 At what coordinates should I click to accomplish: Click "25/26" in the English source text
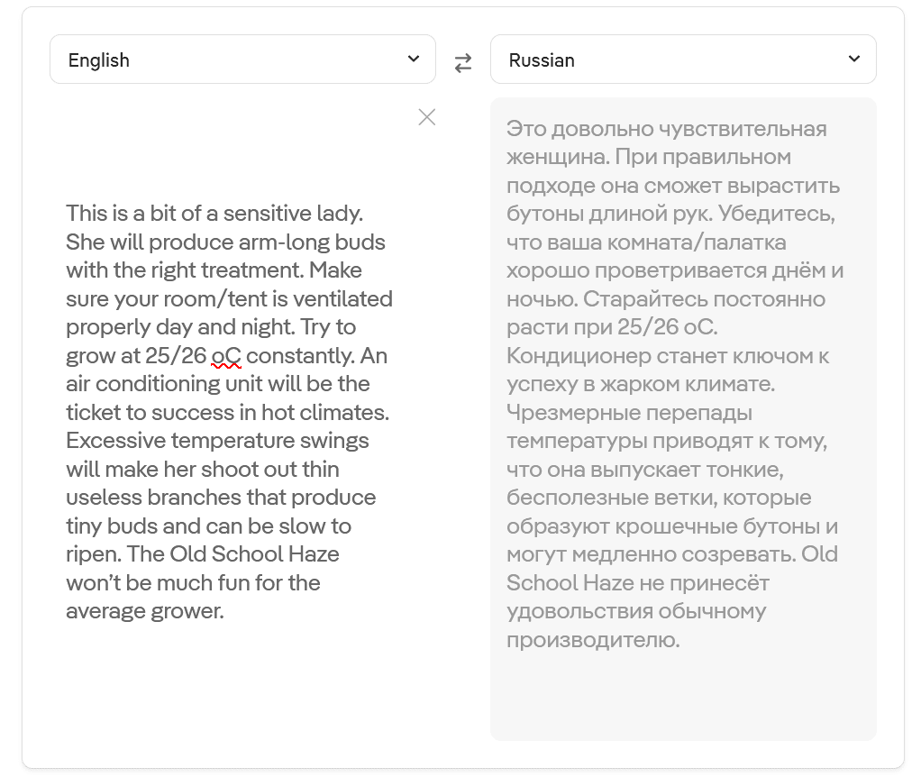point(177,356)
